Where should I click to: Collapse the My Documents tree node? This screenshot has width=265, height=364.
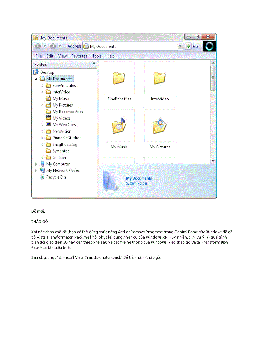click(x=36, y=78)
